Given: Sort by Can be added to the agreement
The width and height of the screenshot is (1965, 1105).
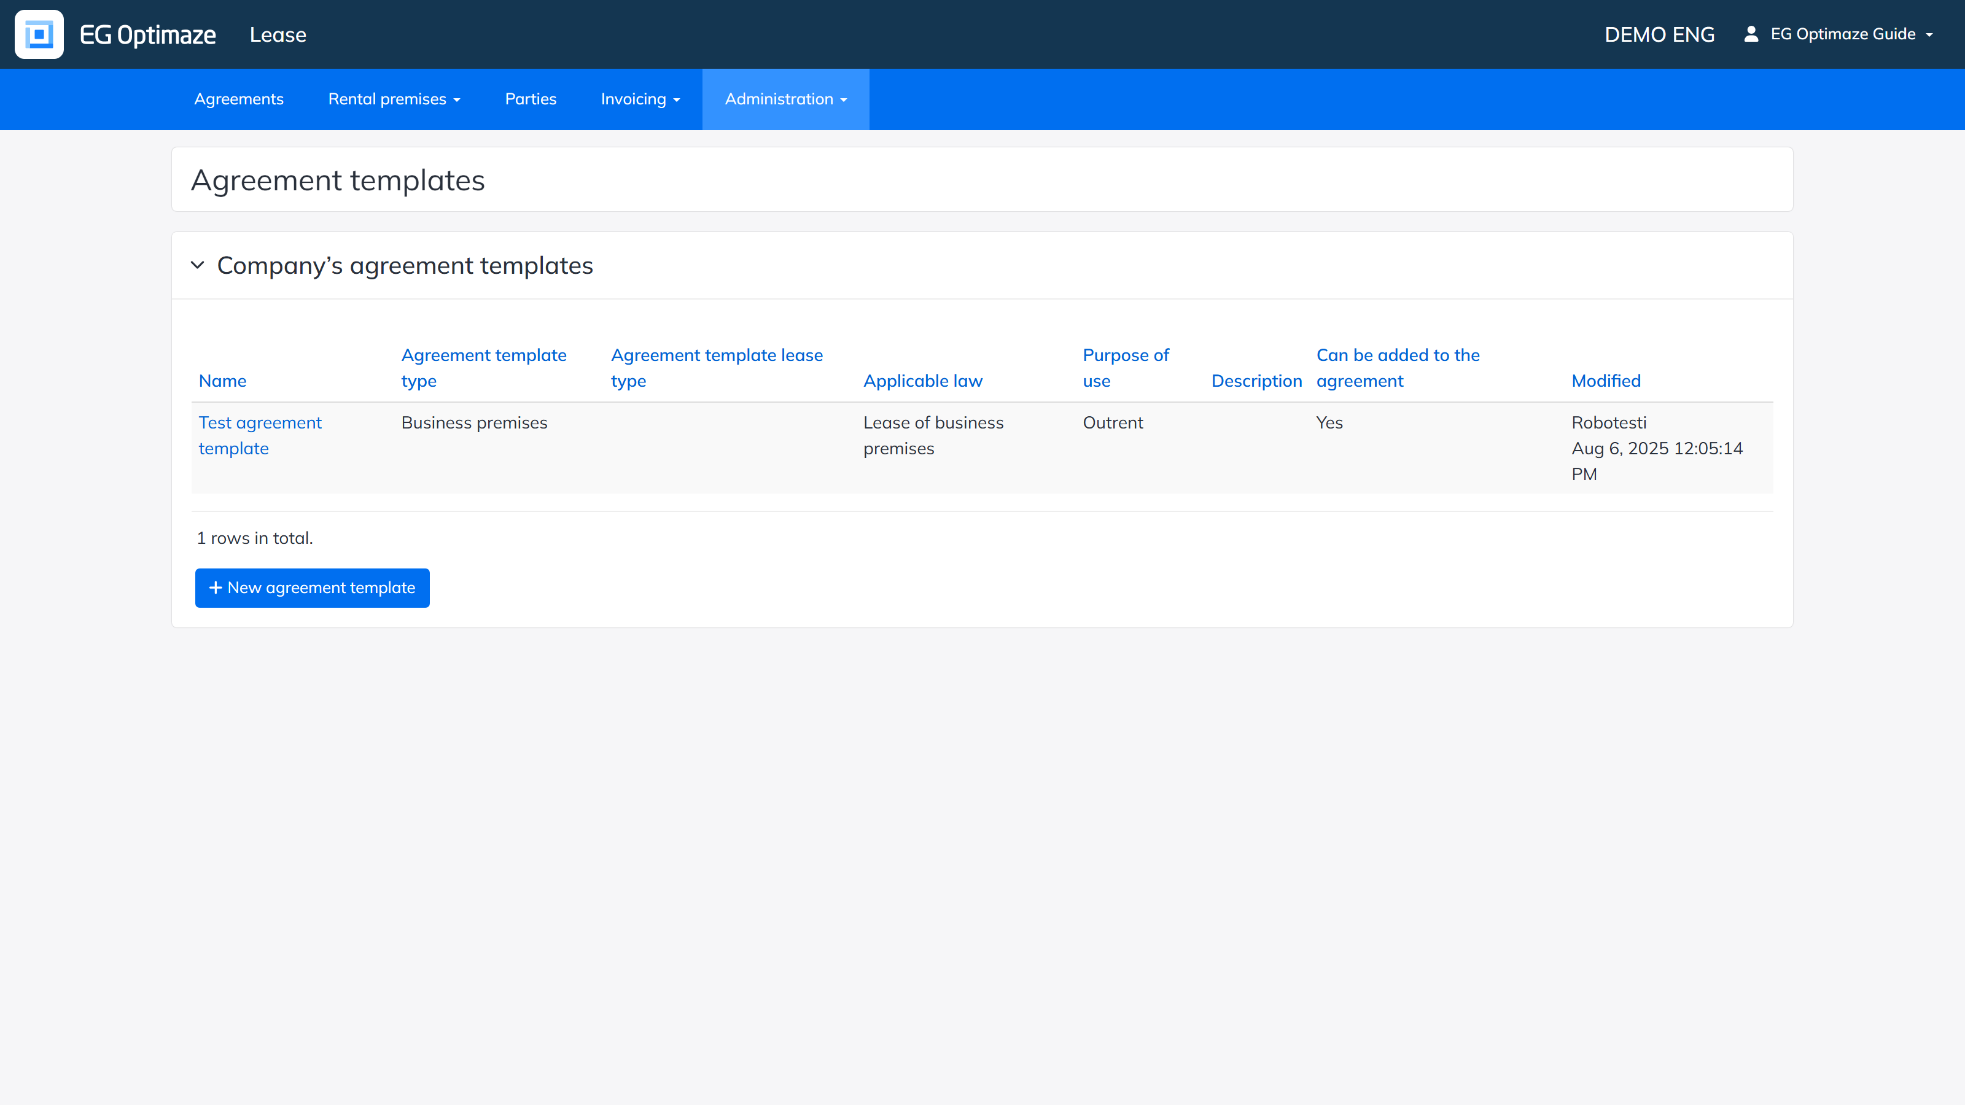Looking at the screenshot, I should [1398, 368].
